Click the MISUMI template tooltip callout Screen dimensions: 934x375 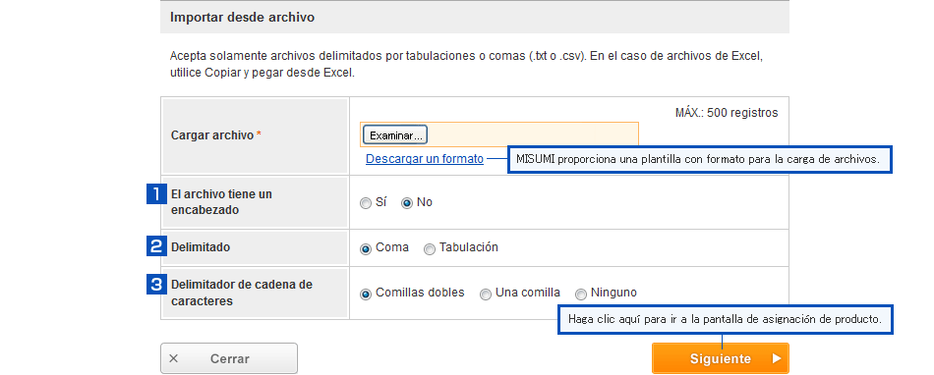(x=699, y=159)
